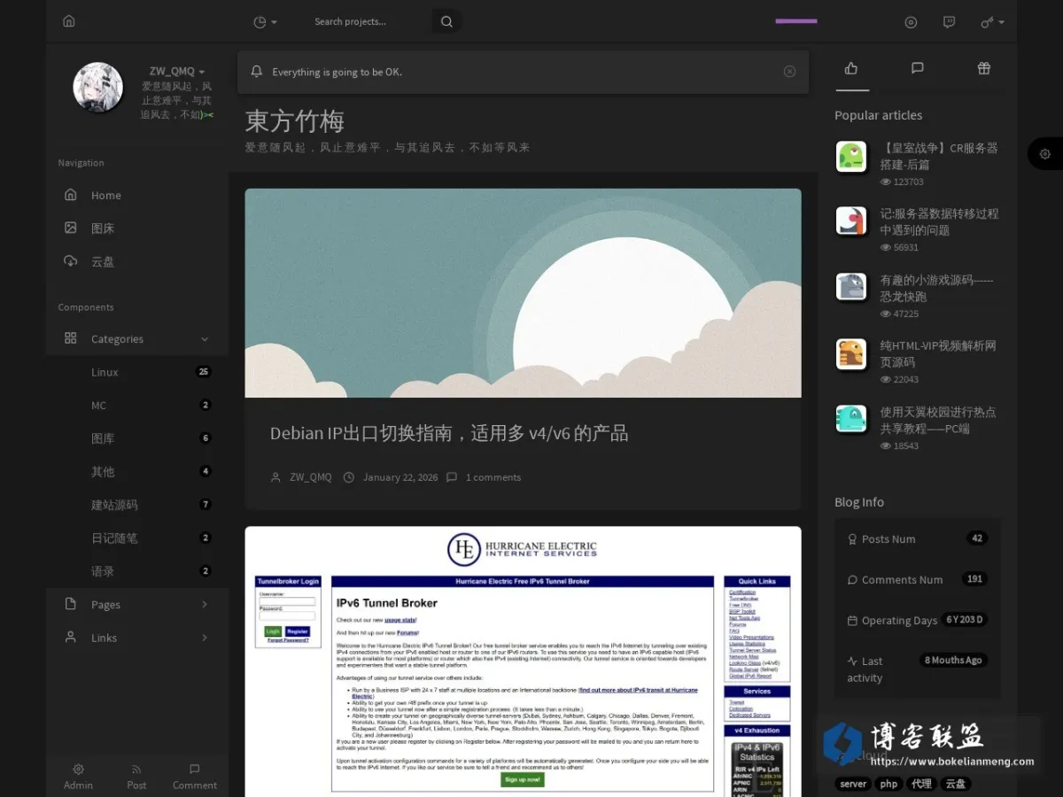Viewport: 1063px width, 797px height.
Task: Click the purple progress bar in the header
Action: tap(796, 21)
